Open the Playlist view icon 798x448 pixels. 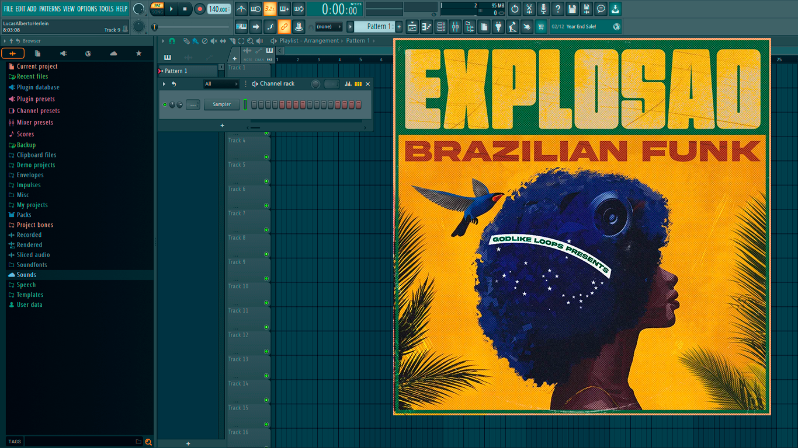[412, 26]
